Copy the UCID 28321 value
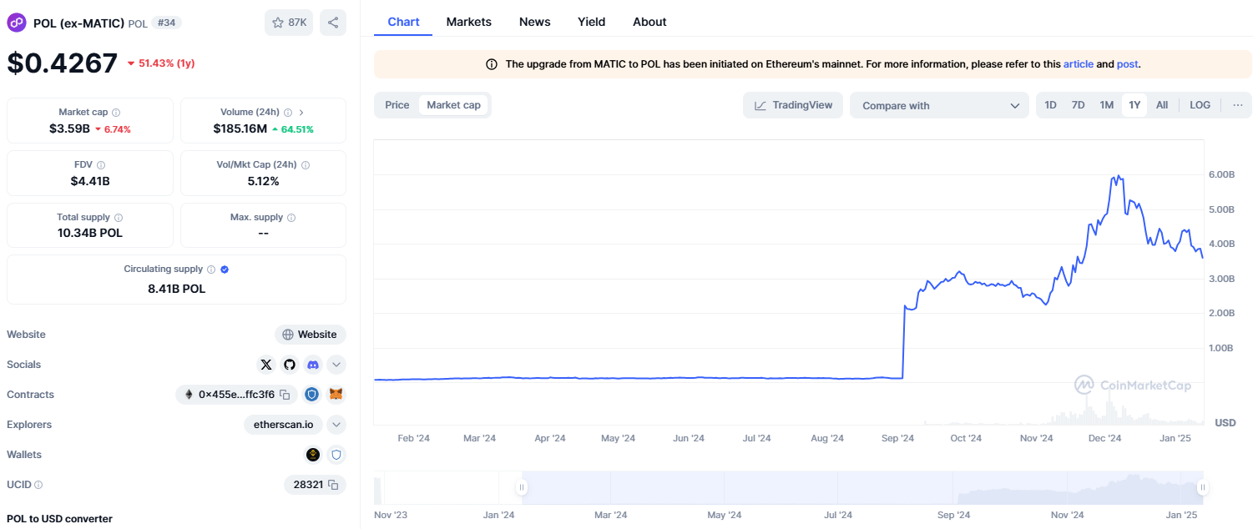 click(332, 485)
